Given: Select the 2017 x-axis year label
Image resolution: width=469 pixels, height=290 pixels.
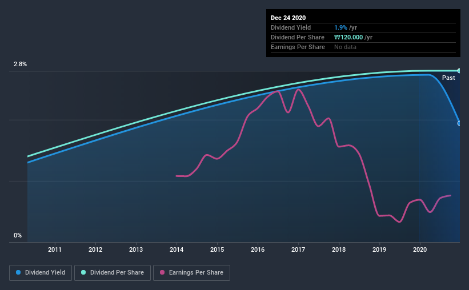Looking at the screenshot, I should 298,249.
